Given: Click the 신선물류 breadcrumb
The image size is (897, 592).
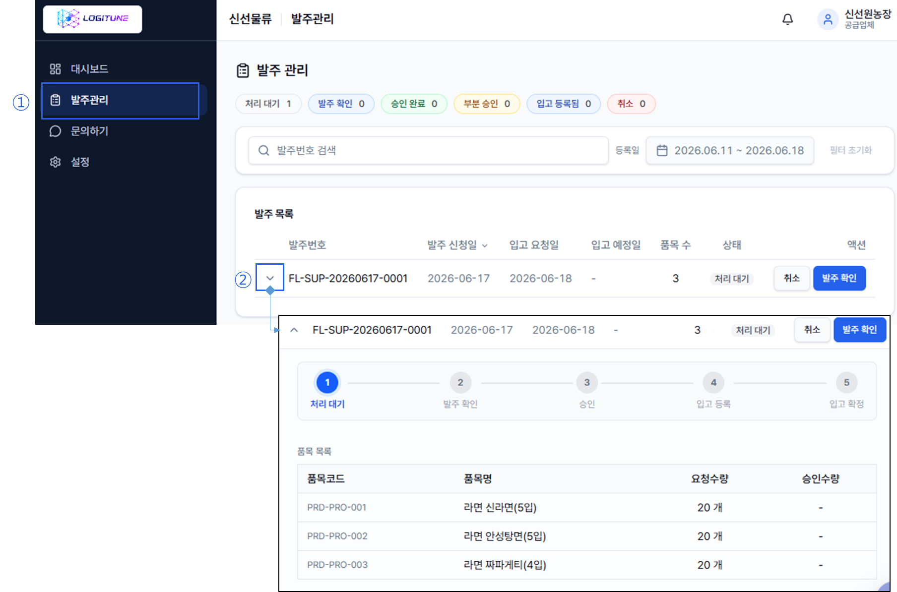Looking at the screenshot, I should [x=251, y=19].
